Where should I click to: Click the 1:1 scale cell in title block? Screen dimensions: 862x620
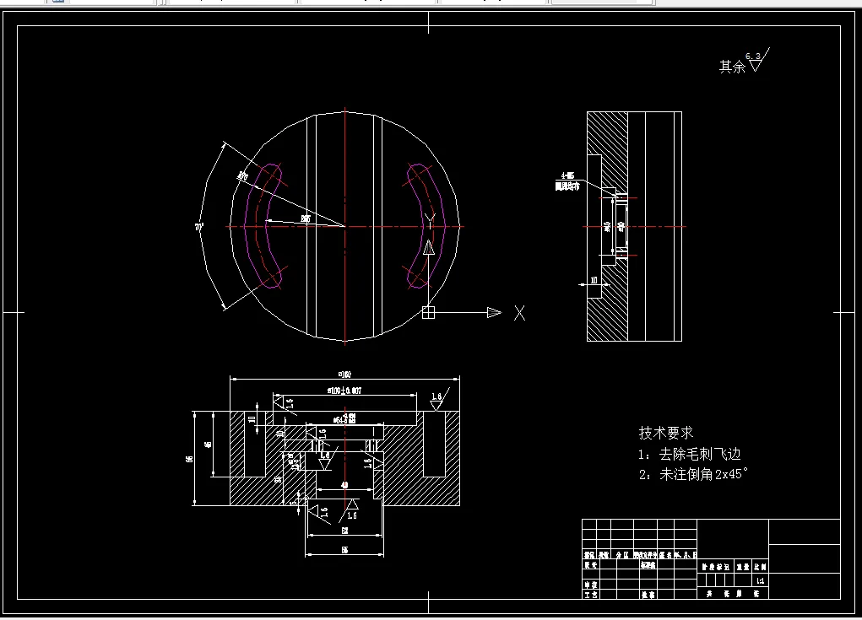760,580
